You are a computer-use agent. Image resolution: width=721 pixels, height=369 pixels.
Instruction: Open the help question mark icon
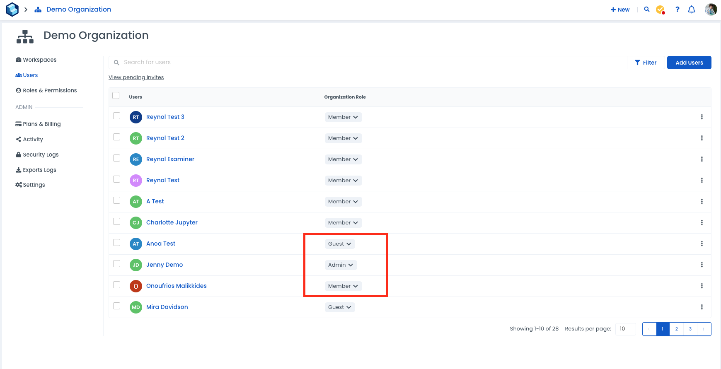tap(677, 10)
